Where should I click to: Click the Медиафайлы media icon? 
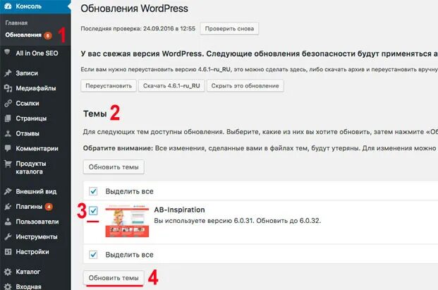coord(8,88)
